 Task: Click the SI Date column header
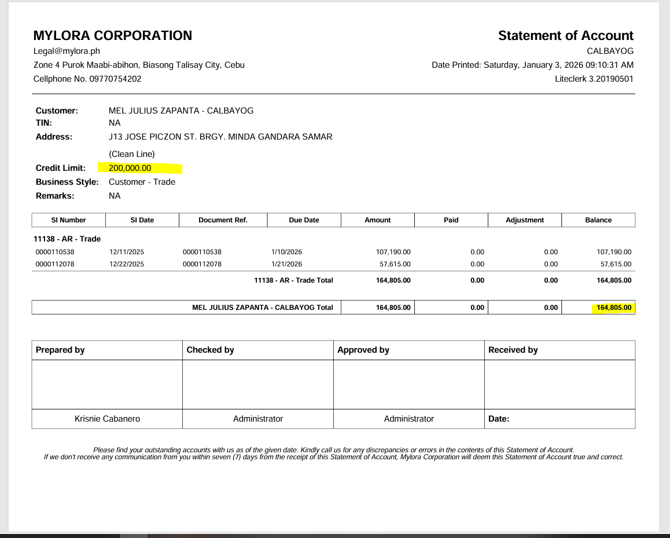tap(142, 220)
